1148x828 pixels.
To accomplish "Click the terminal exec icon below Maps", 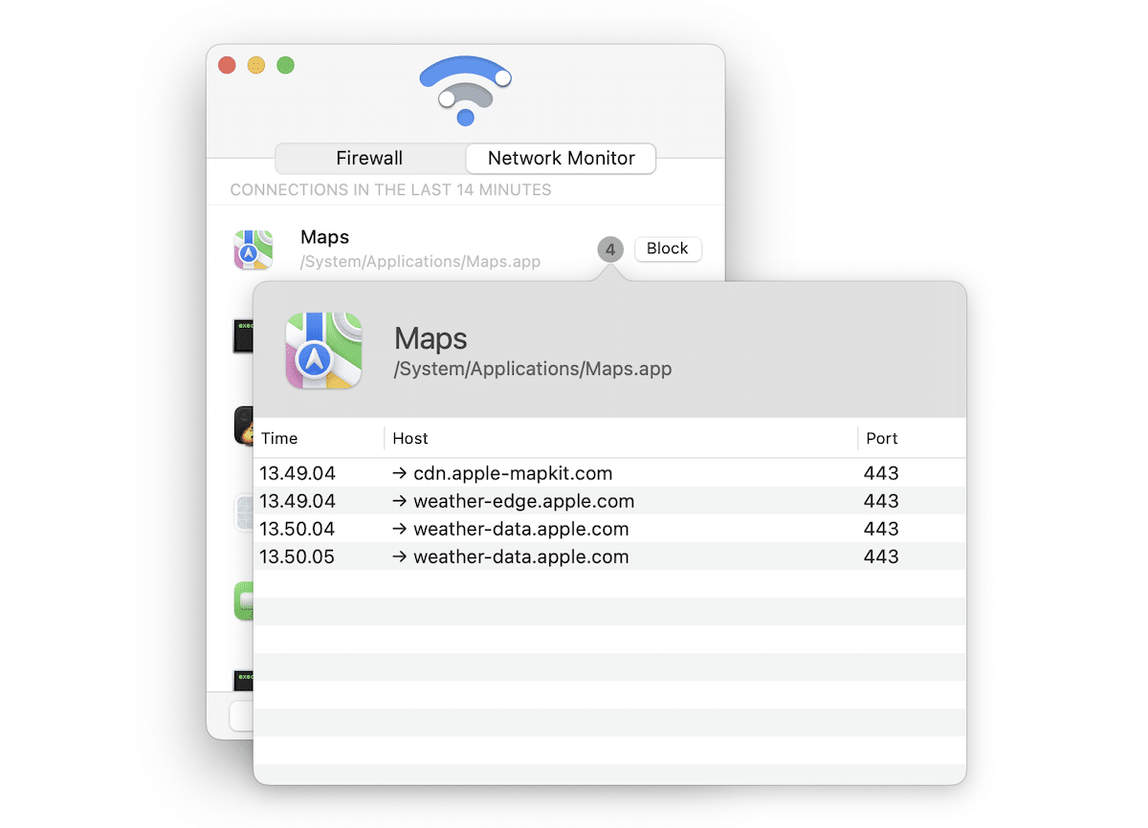I will tap(243, 337).
